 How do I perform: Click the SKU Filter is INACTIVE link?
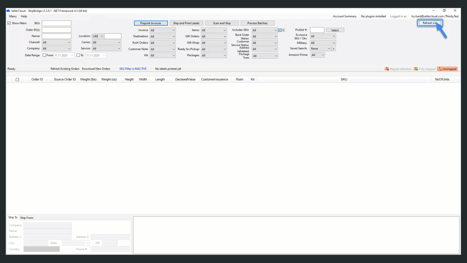click(133, 69)
